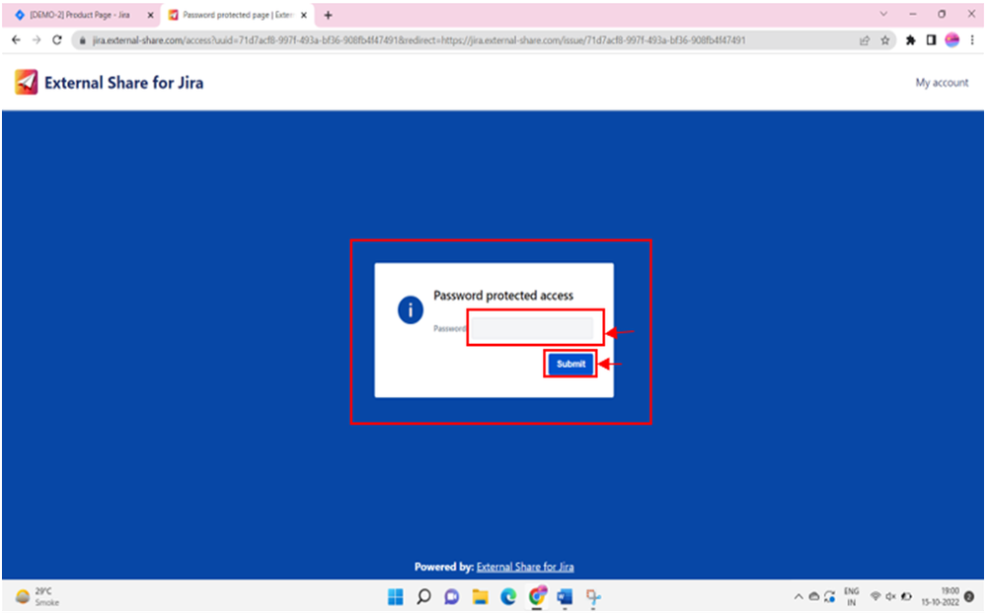This screenshot has height=614, width=986.
Task: Open Wi-Fi network settings icon
Action: 874,596
